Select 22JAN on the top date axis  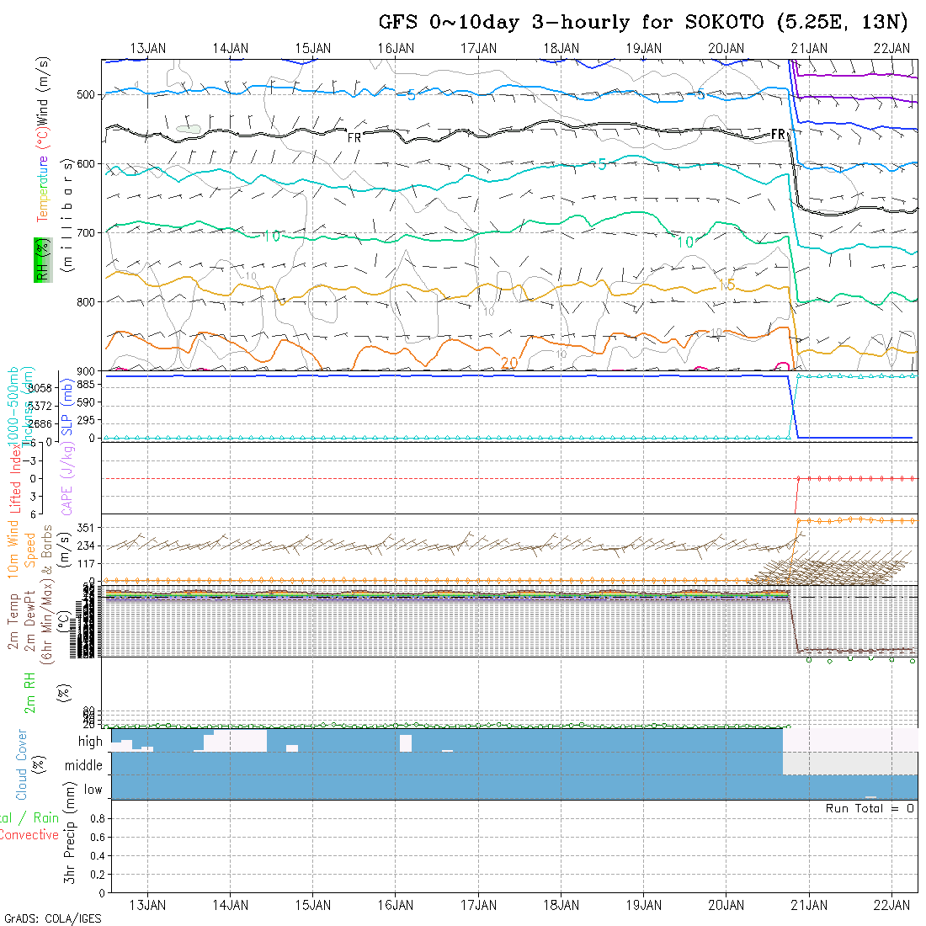(891, 49)
